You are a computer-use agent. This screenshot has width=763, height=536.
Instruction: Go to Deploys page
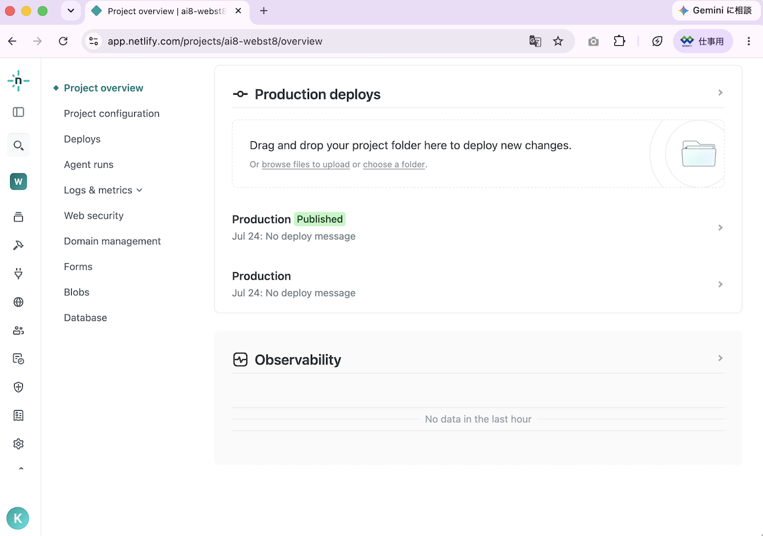(82, 139)
